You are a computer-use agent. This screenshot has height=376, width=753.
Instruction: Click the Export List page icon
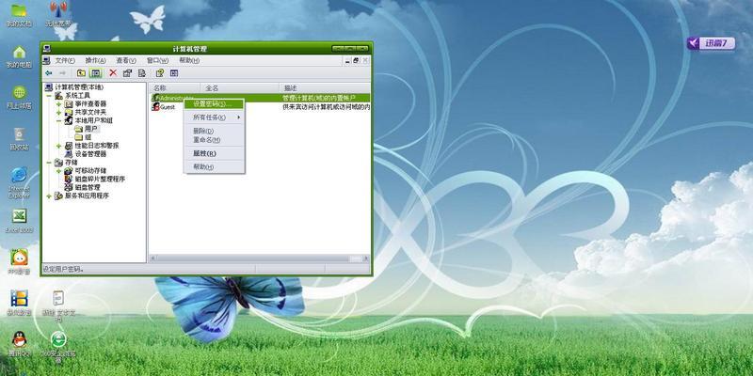tap(142, 73)
